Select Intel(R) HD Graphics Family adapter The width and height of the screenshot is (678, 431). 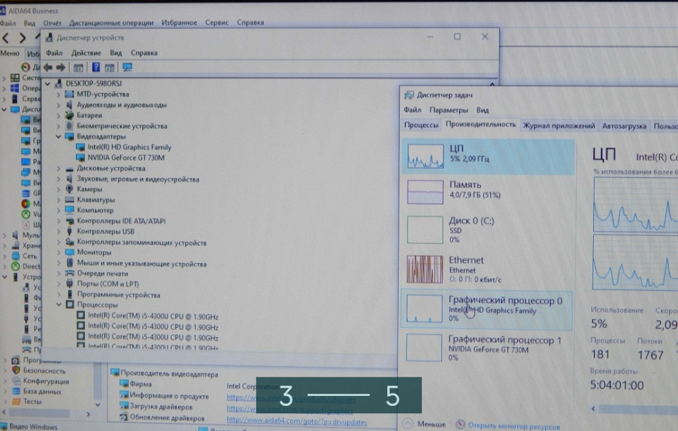click(129, 147)
